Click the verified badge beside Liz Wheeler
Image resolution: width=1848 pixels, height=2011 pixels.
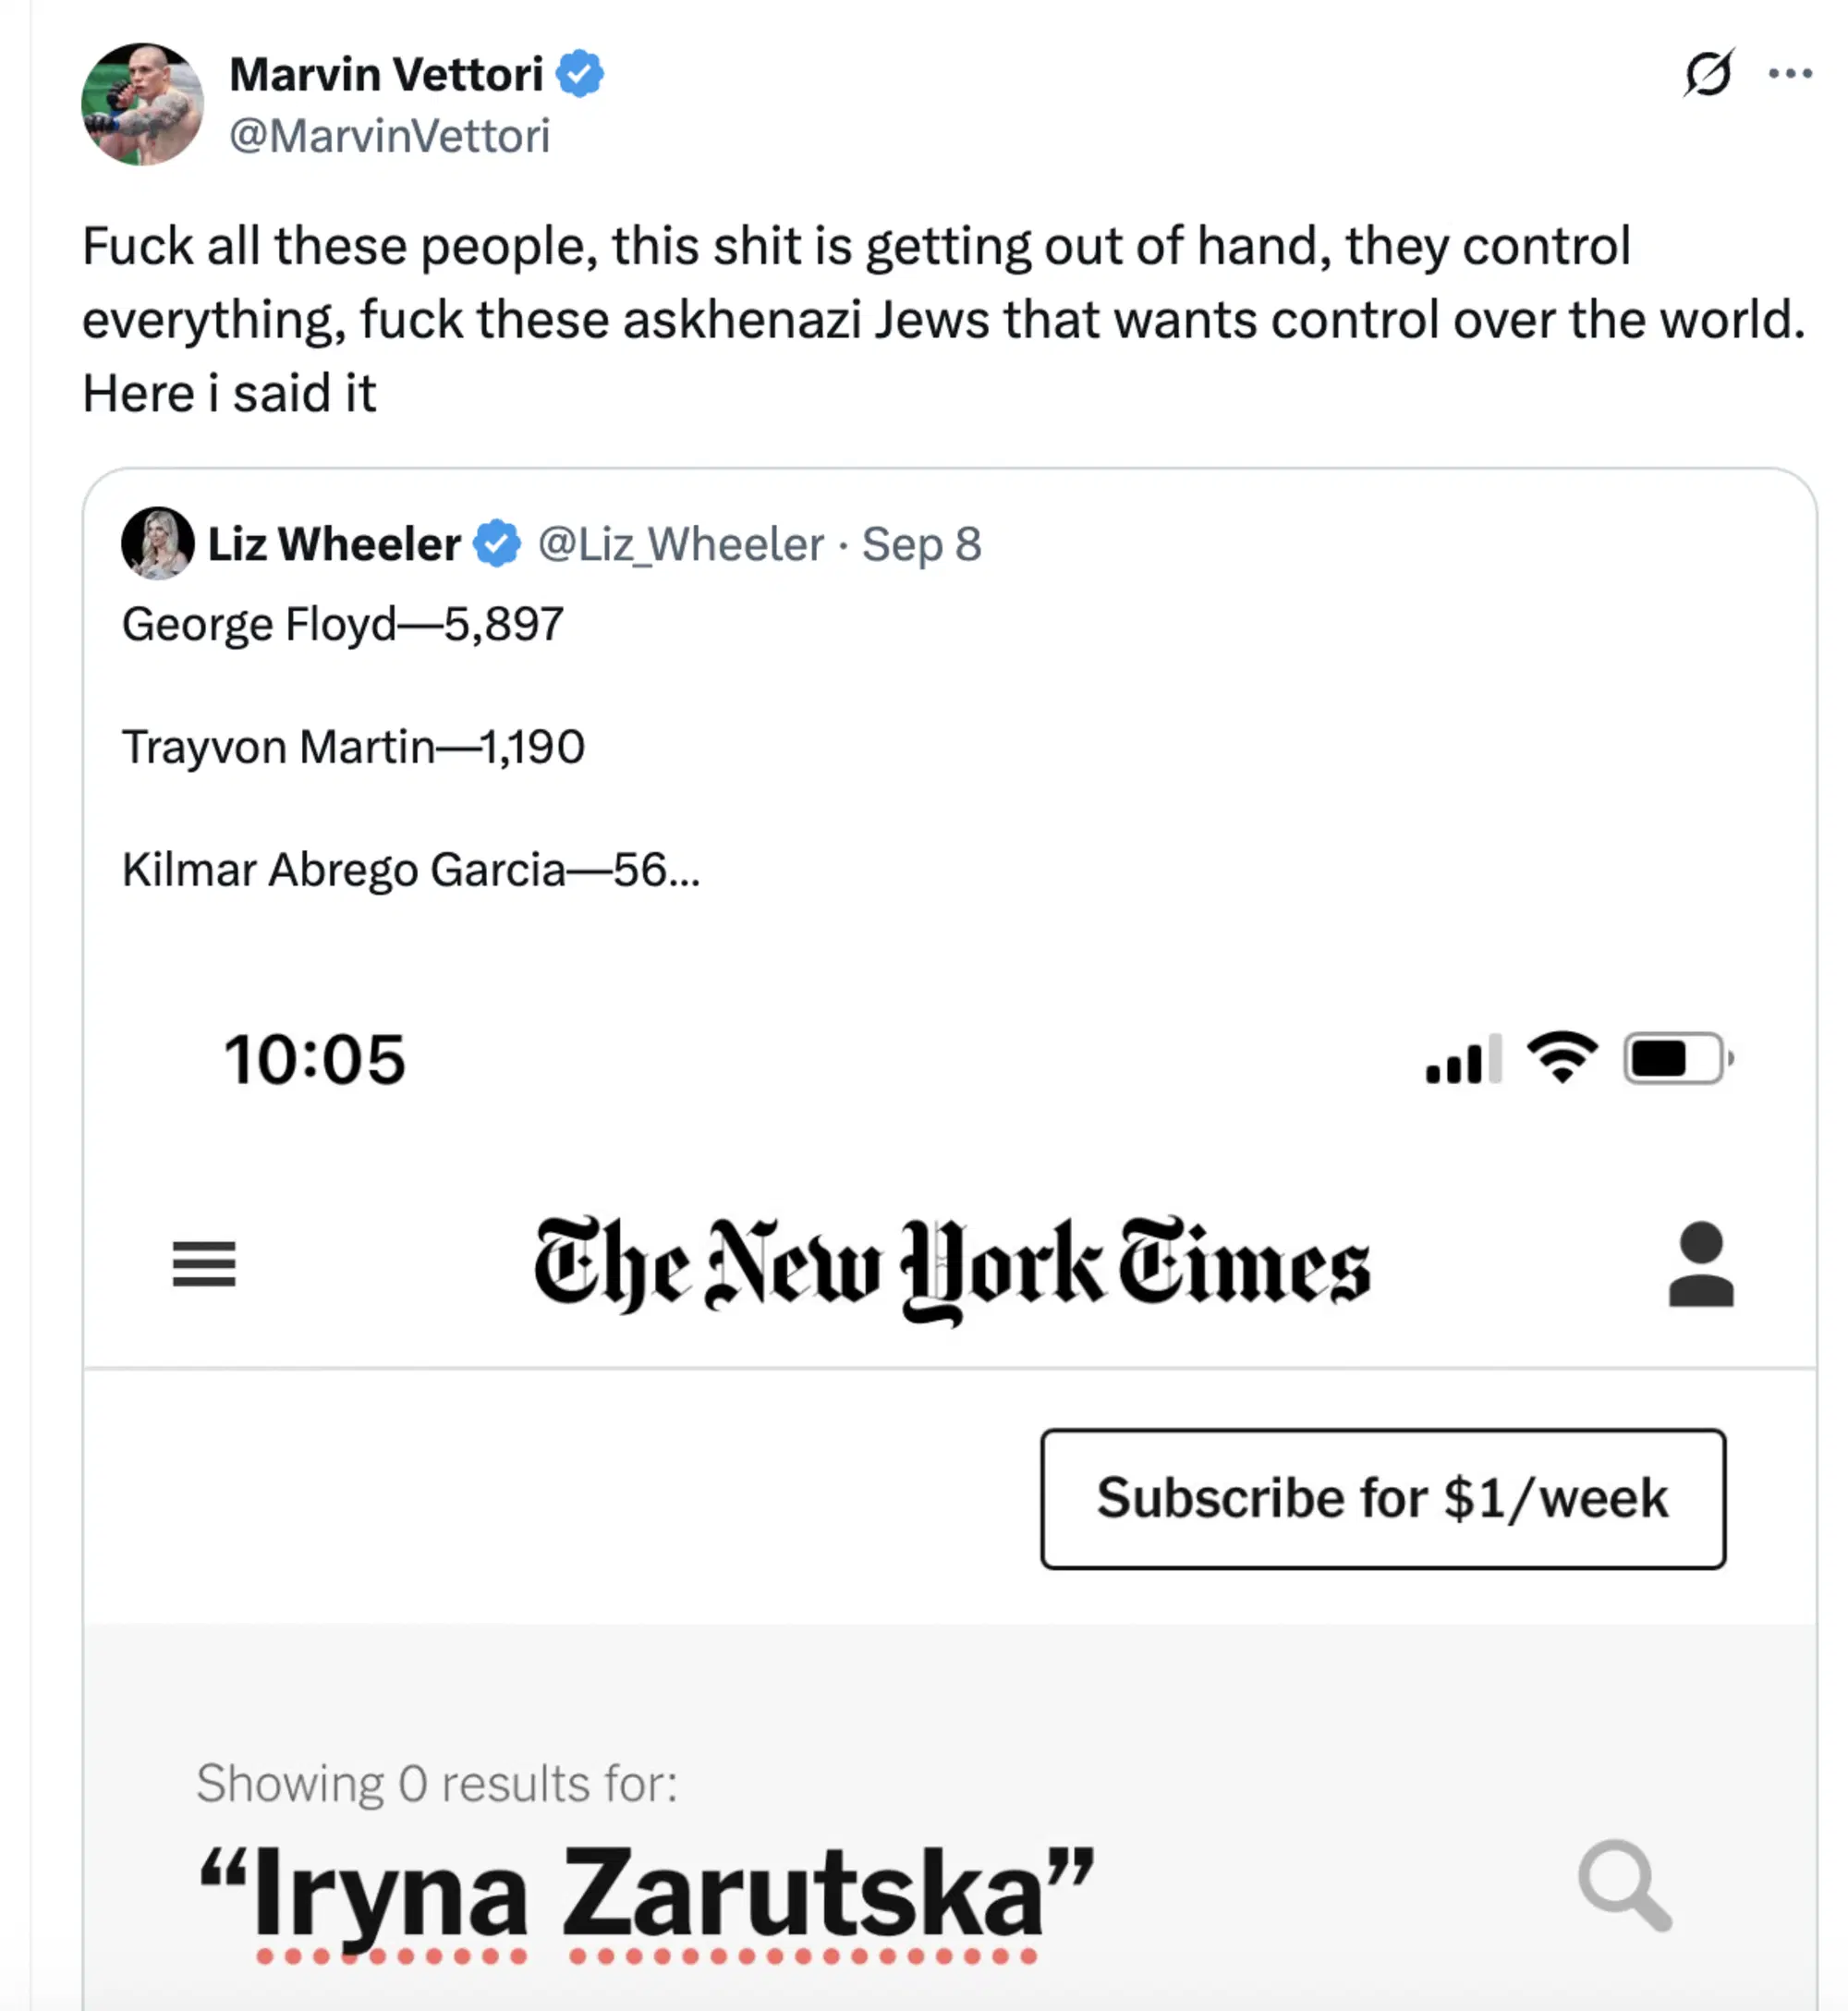[x=497, y=544]
